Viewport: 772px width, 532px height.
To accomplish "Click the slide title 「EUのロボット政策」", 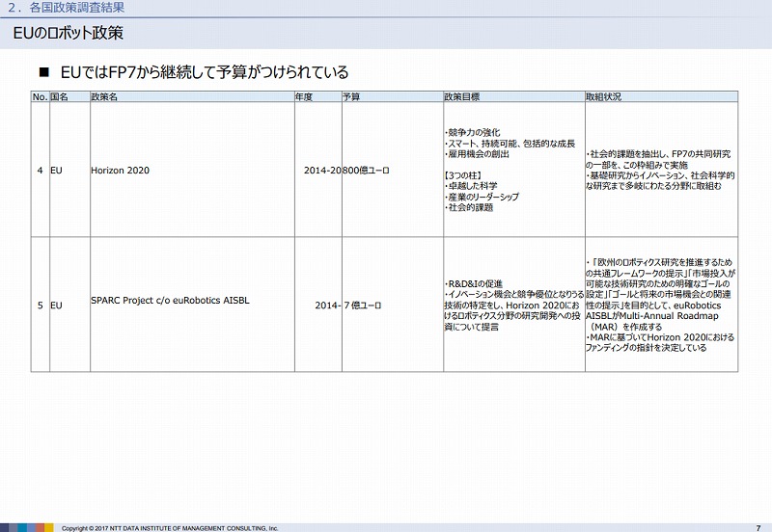I will (x=69, y=33).
